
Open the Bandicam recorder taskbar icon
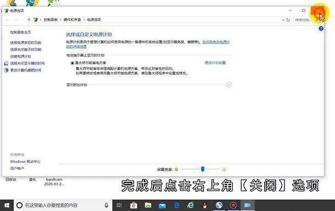point(233,205)
